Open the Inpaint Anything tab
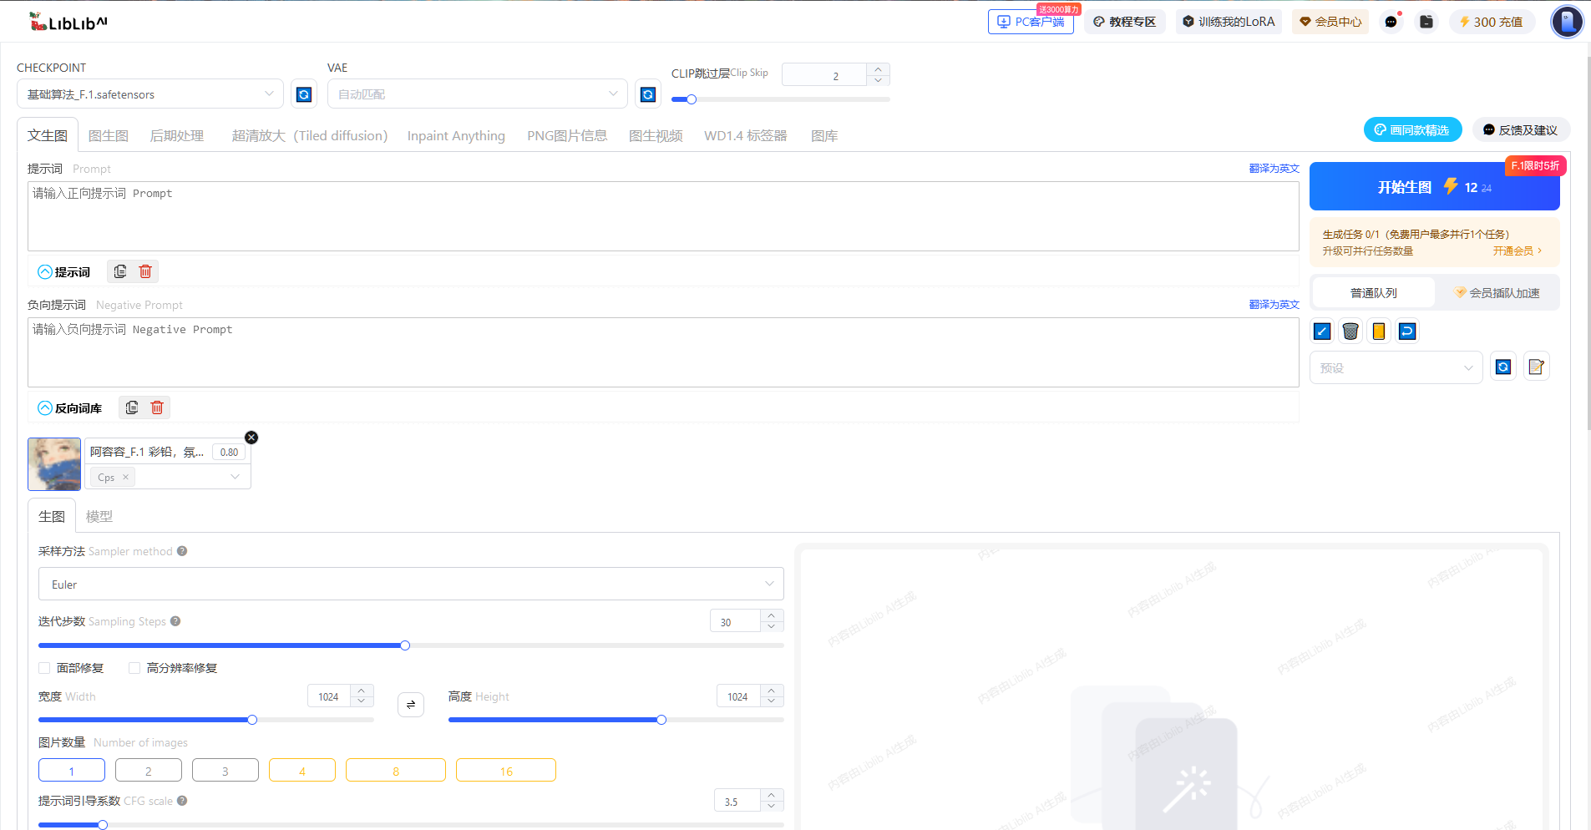 455,135
